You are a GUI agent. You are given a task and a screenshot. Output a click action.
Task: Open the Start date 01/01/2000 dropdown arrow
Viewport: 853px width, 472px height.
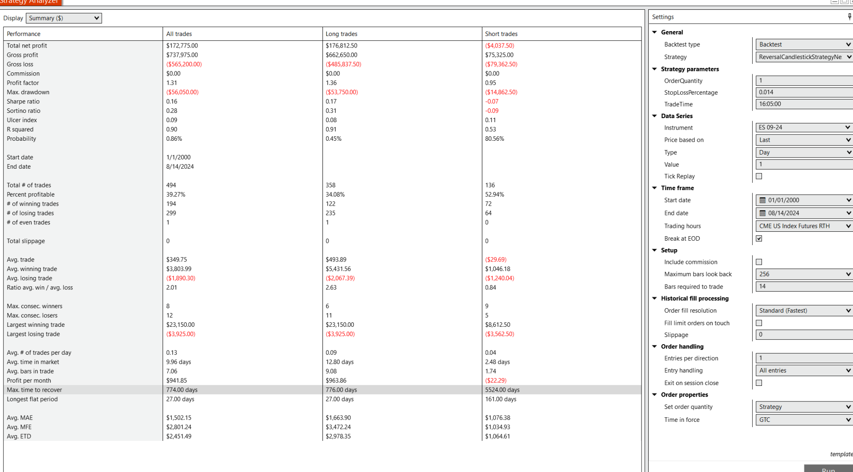(x=848, y=200)
